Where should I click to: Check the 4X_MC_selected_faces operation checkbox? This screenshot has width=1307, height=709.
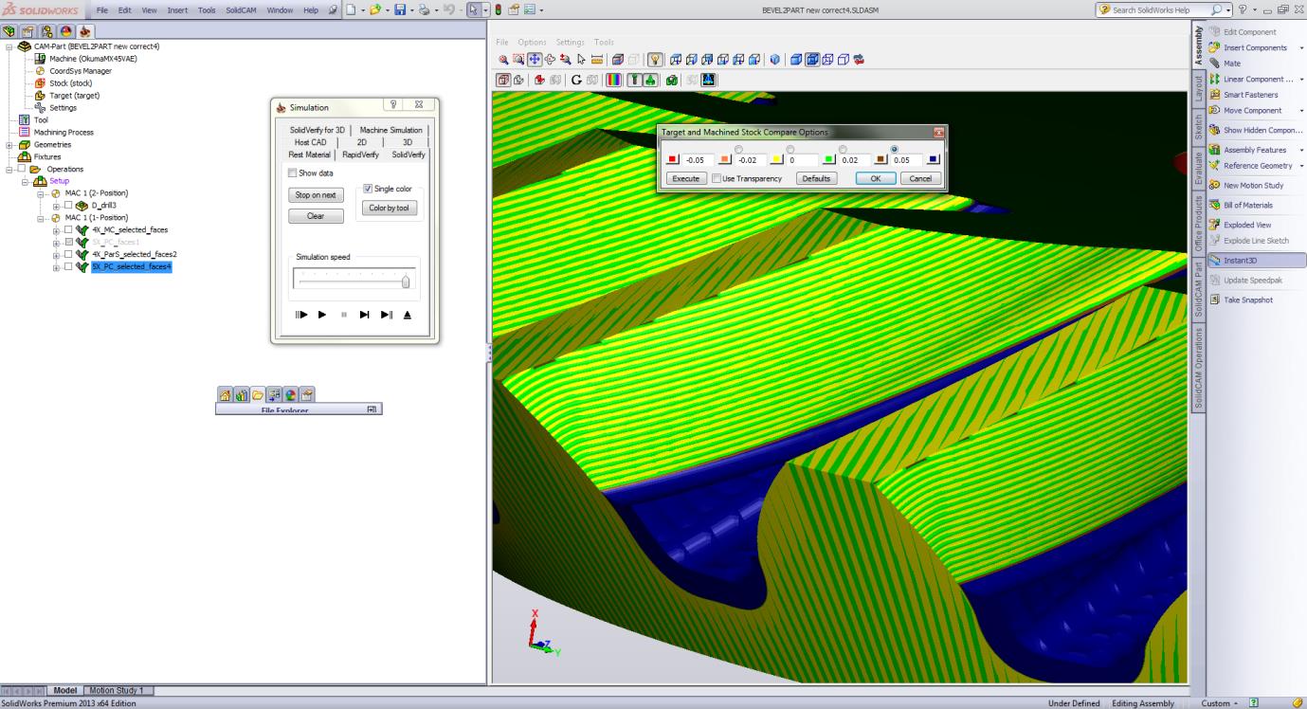click(68, 230)
